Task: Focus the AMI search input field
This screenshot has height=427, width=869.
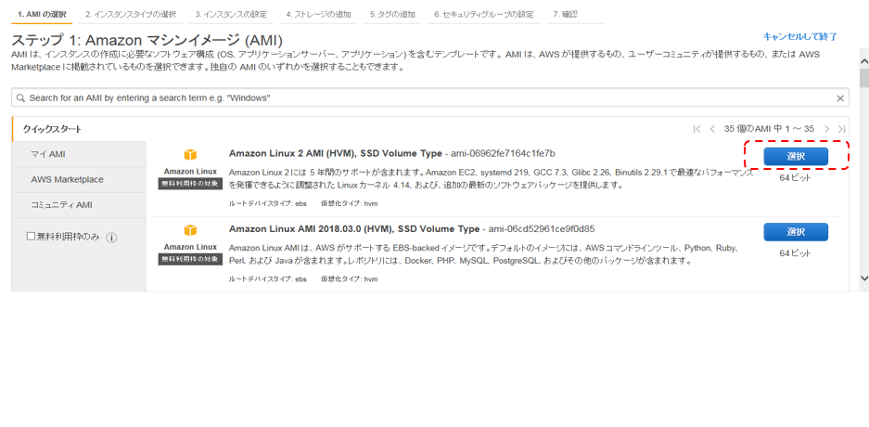Action: (430, 98)
